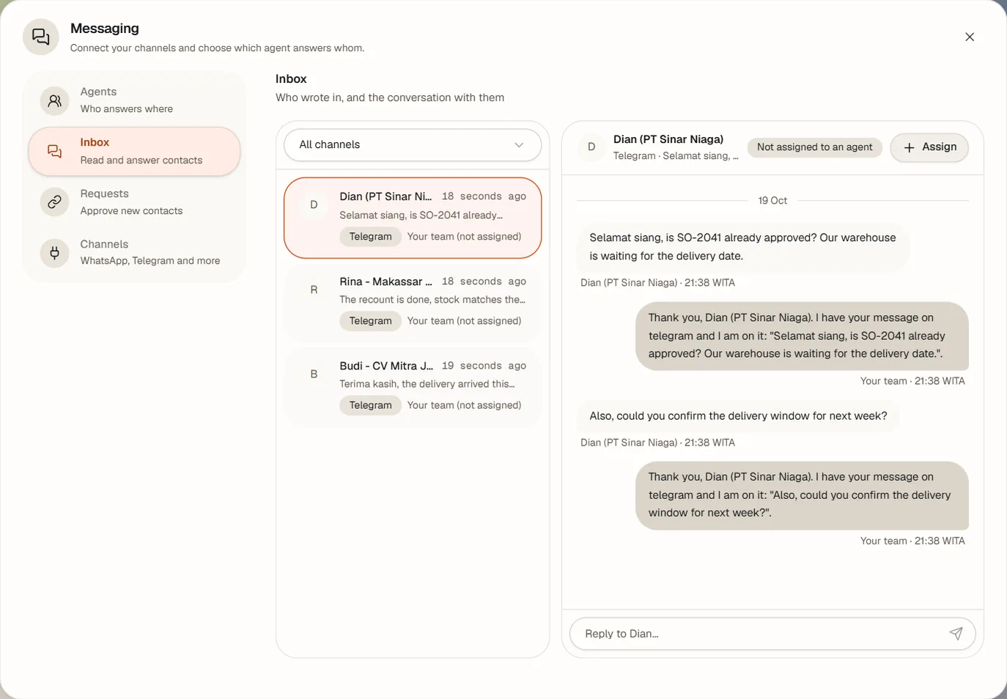Viewport: 1007px width, 699px height.
Task: Click the R avatar for Rina - Makassar
Action: (x=314, y=289)
